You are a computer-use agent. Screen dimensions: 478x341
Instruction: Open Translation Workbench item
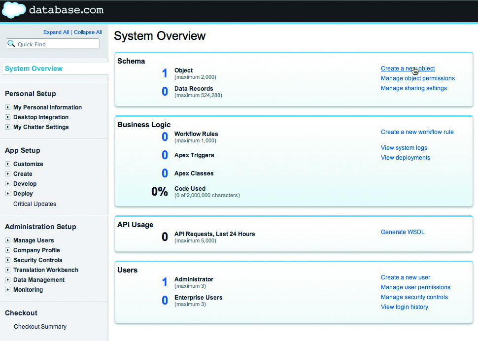pos(46,270)
